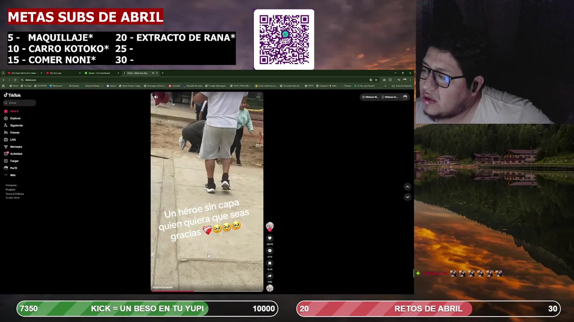The image size is (574, 322).
Task: Open the Siguiendo feed
Action: [x=13, y=126]
